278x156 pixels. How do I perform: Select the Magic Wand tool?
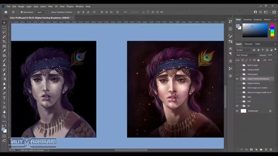click(4, 37)
